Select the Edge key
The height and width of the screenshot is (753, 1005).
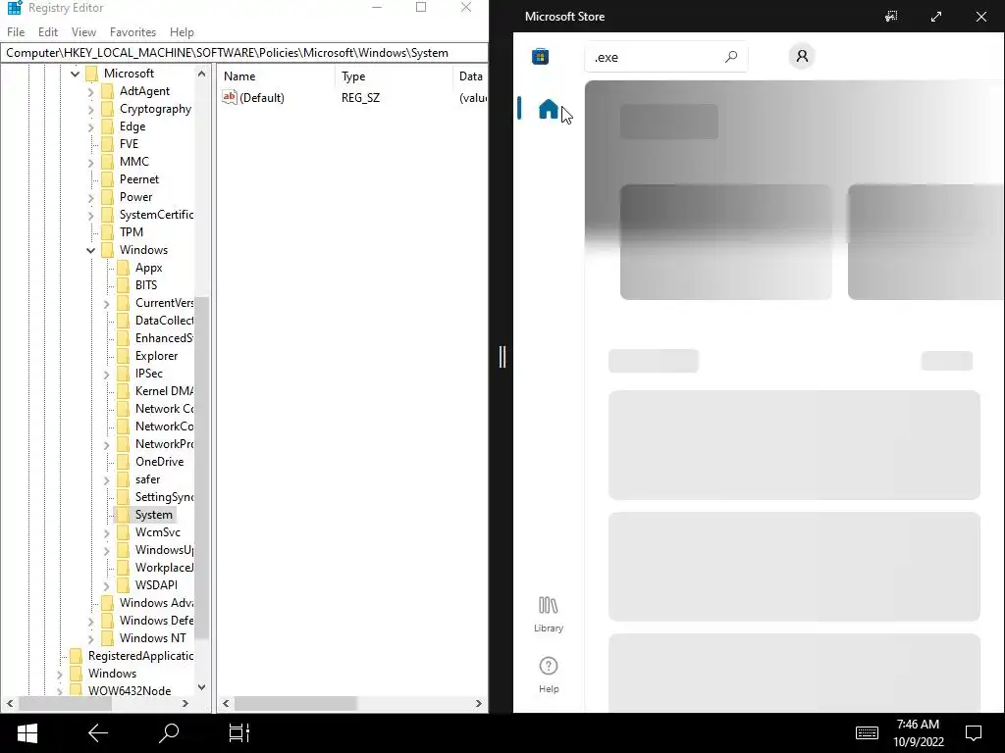pyautogui.click(x=132, y=126)
